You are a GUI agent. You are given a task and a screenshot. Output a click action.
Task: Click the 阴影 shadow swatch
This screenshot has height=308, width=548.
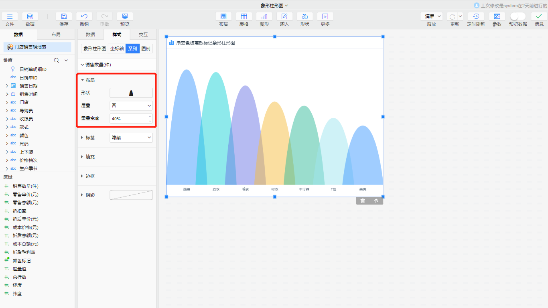(131, 195)
